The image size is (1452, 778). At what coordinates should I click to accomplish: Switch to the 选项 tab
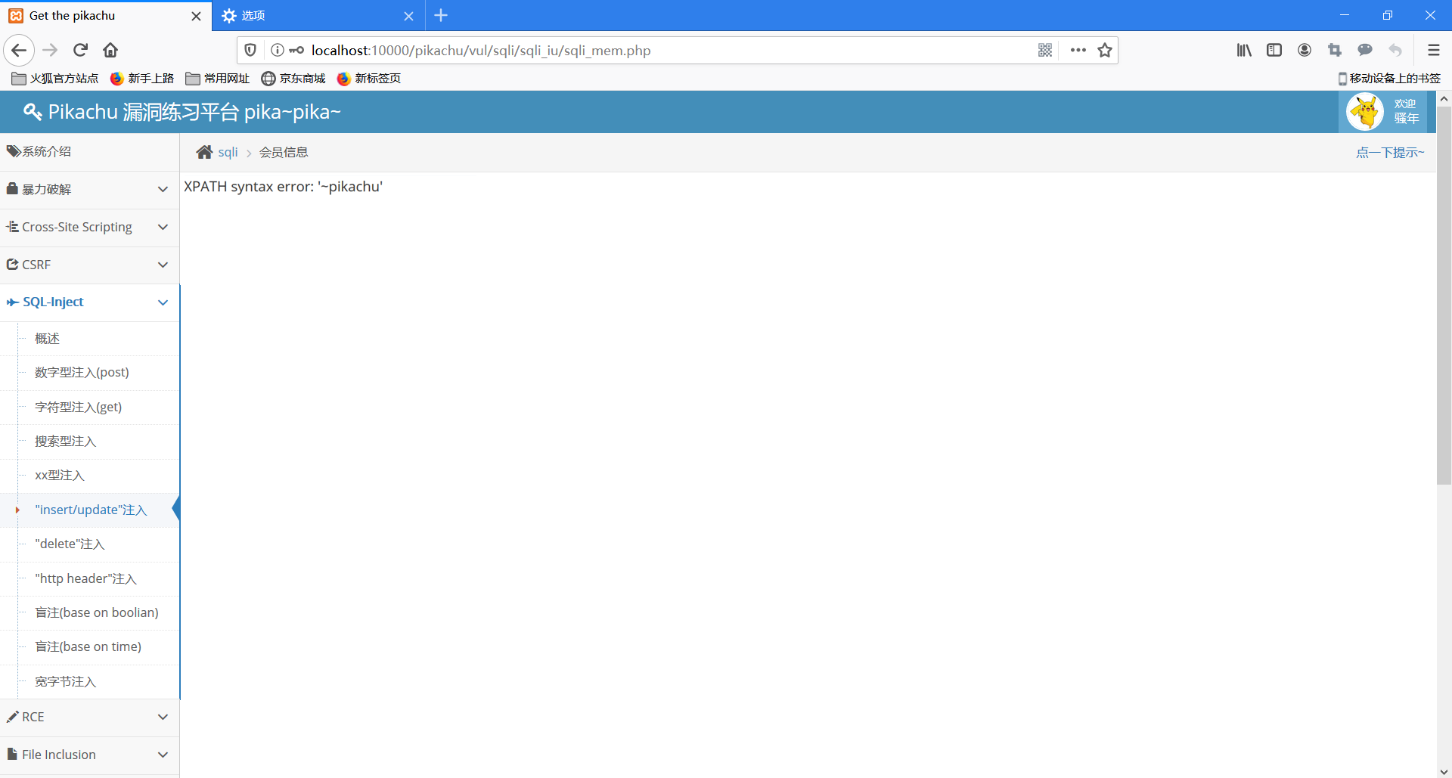318,15
